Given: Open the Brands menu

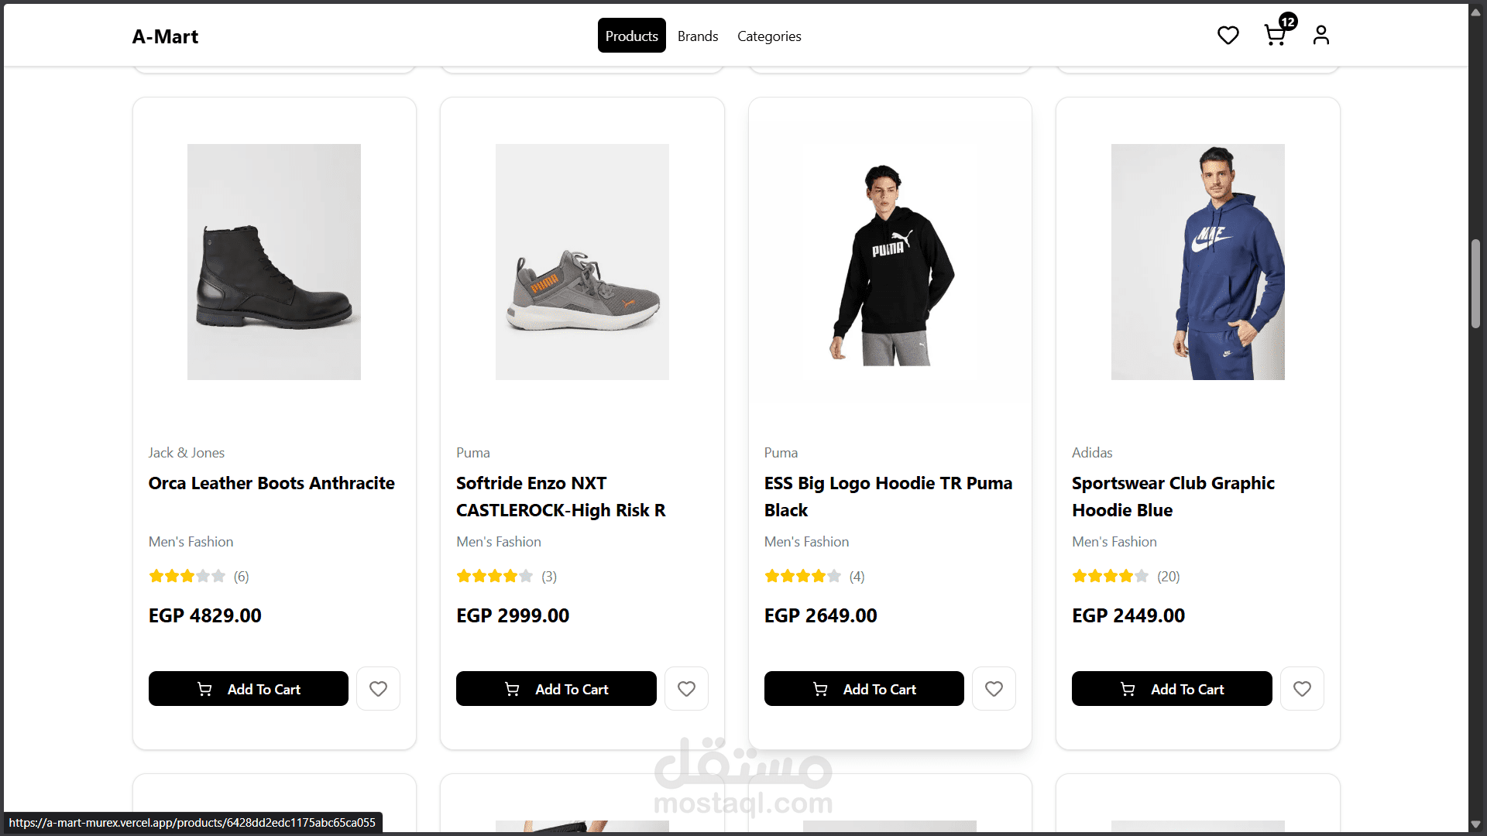Looking at the screenshot, I should [697, 36].
